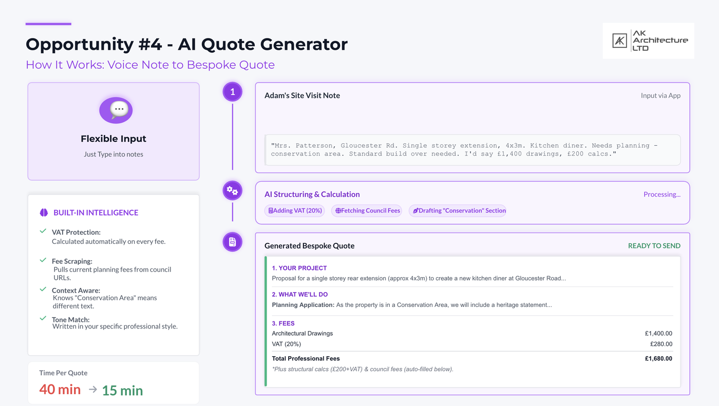Click the checkmark beside VAT Protection
Viewport: 719px width, 406px height.
tap(44, 231)
